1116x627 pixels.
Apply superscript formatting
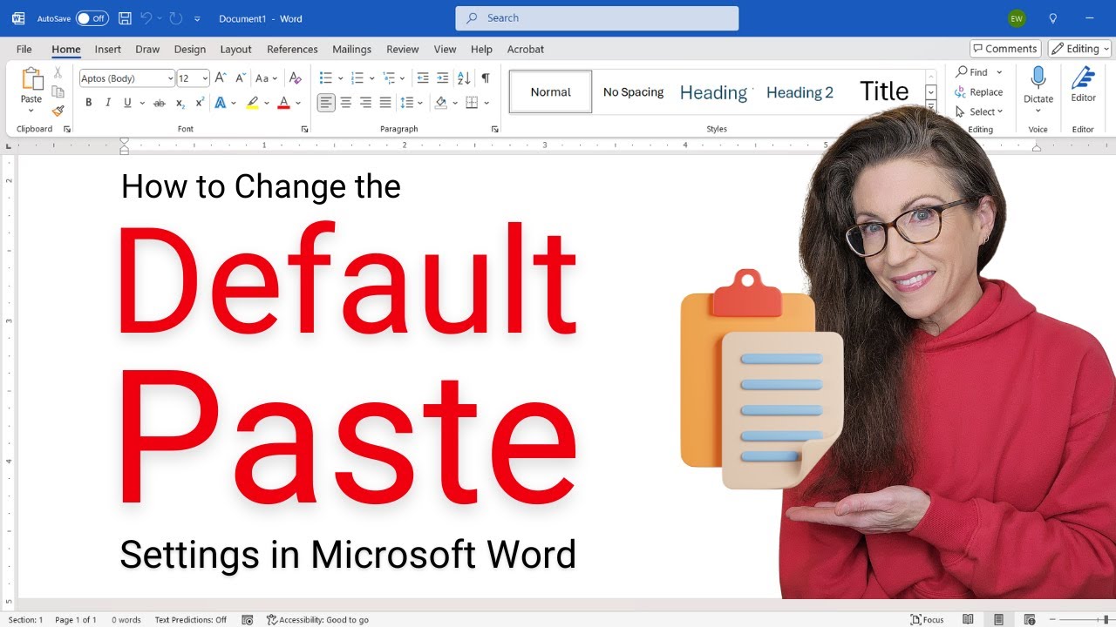(x=200, y=103)
